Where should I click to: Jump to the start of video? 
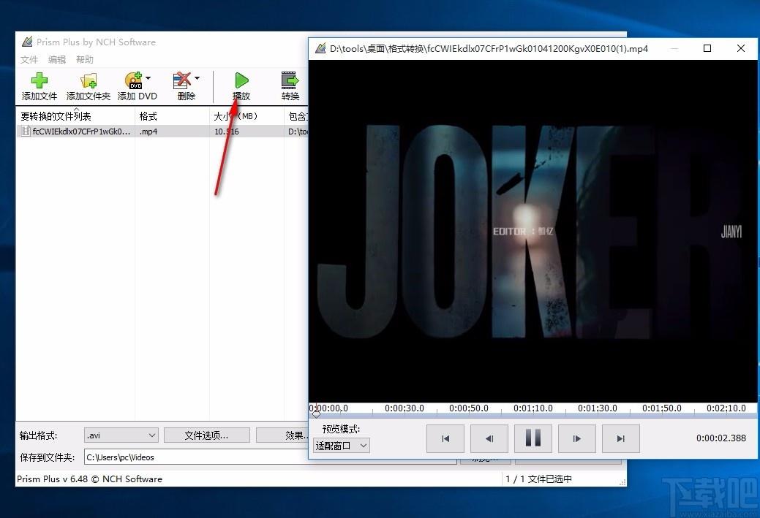click(445, 438)
